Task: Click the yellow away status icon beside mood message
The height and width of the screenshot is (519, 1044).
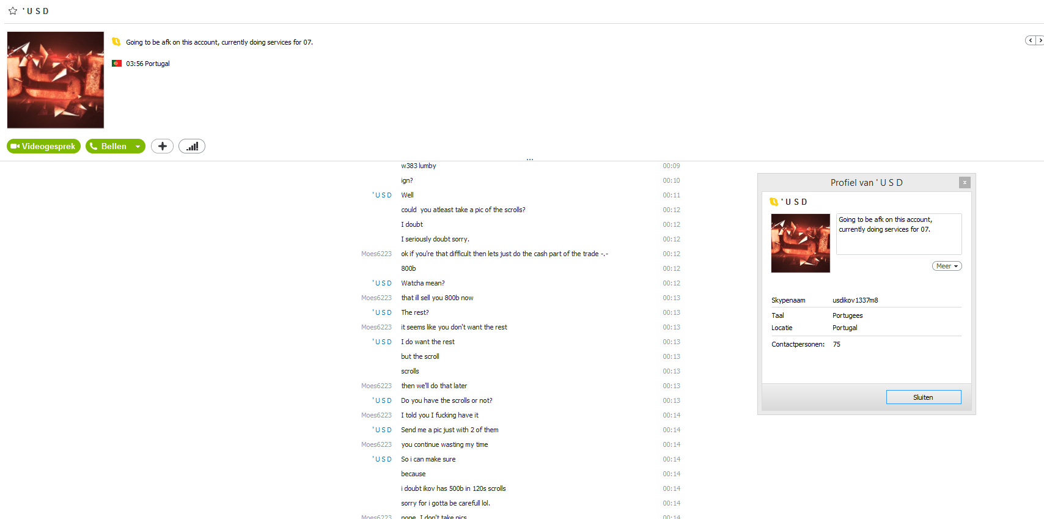Action: click(116, 42)
